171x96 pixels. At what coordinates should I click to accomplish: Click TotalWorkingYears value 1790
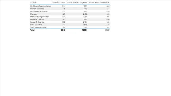tap(85, 17)
